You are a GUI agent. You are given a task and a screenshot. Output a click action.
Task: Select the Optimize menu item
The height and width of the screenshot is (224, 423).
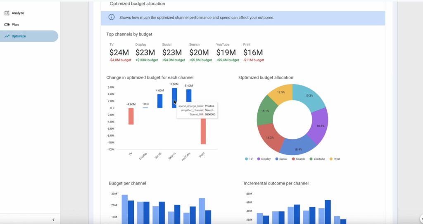[19, 36]
